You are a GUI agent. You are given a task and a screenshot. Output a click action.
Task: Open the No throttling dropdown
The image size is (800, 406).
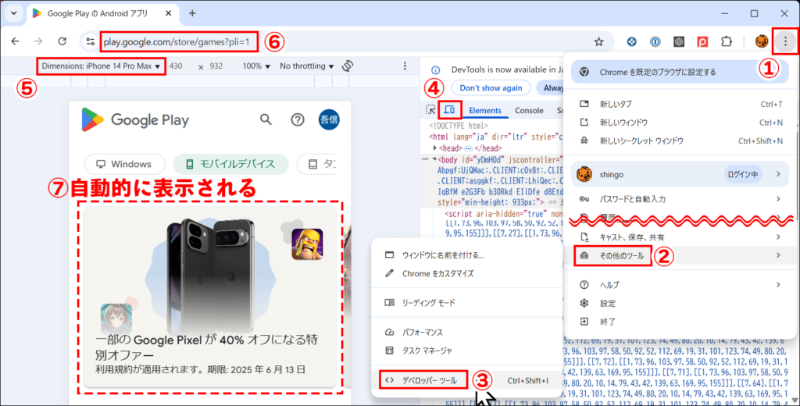coord(306,66)
